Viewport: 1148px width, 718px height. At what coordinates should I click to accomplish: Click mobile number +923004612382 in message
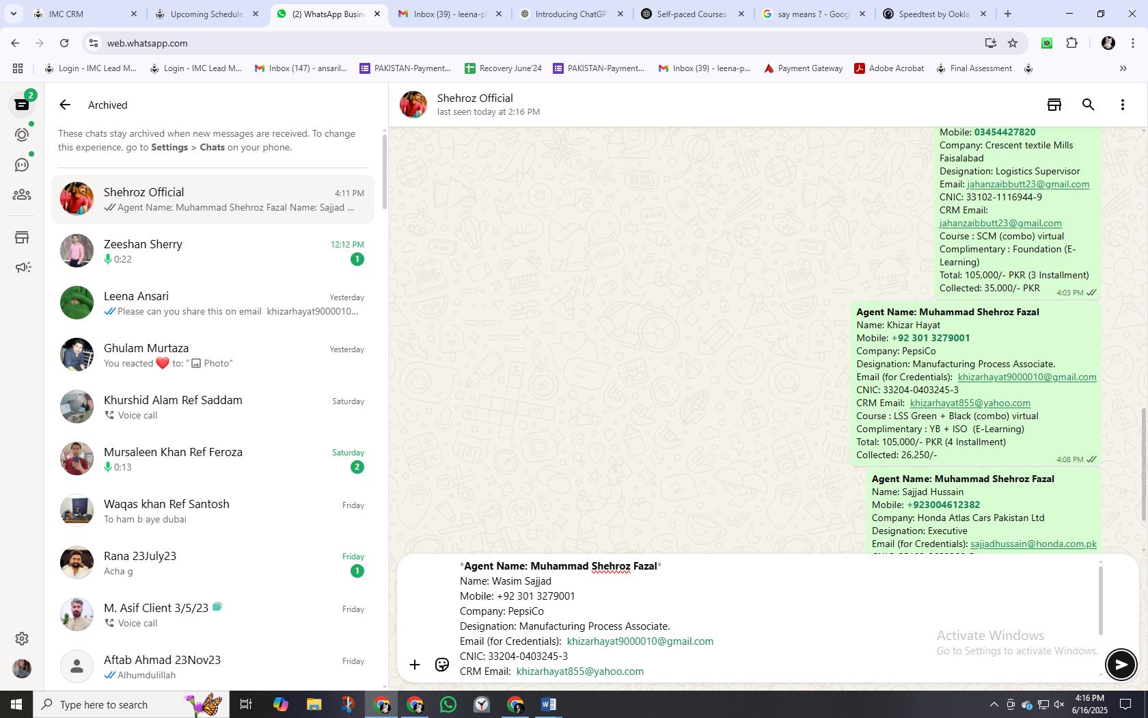(x=943, y=505)
